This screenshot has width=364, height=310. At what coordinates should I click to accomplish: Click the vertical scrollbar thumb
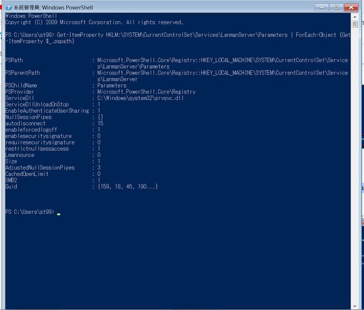pos(354,24)
